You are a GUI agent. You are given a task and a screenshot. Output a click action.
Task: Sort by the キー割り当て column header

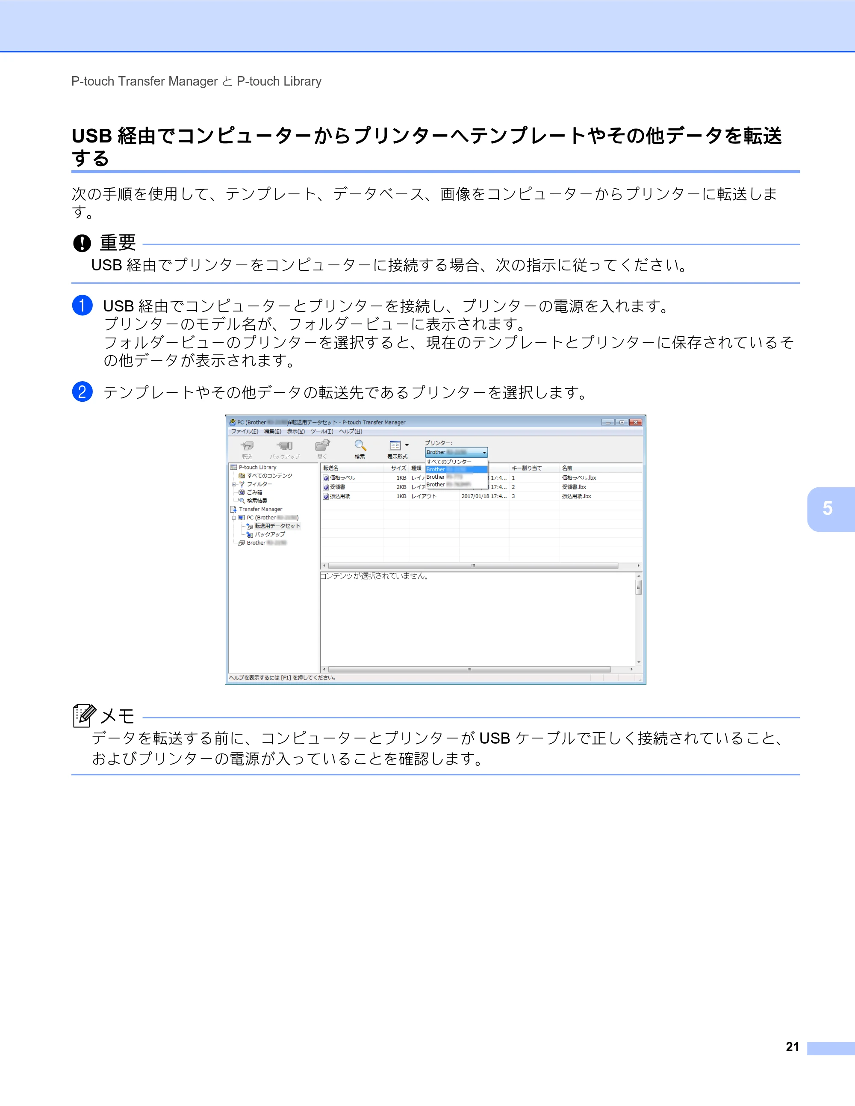point(534,468)
